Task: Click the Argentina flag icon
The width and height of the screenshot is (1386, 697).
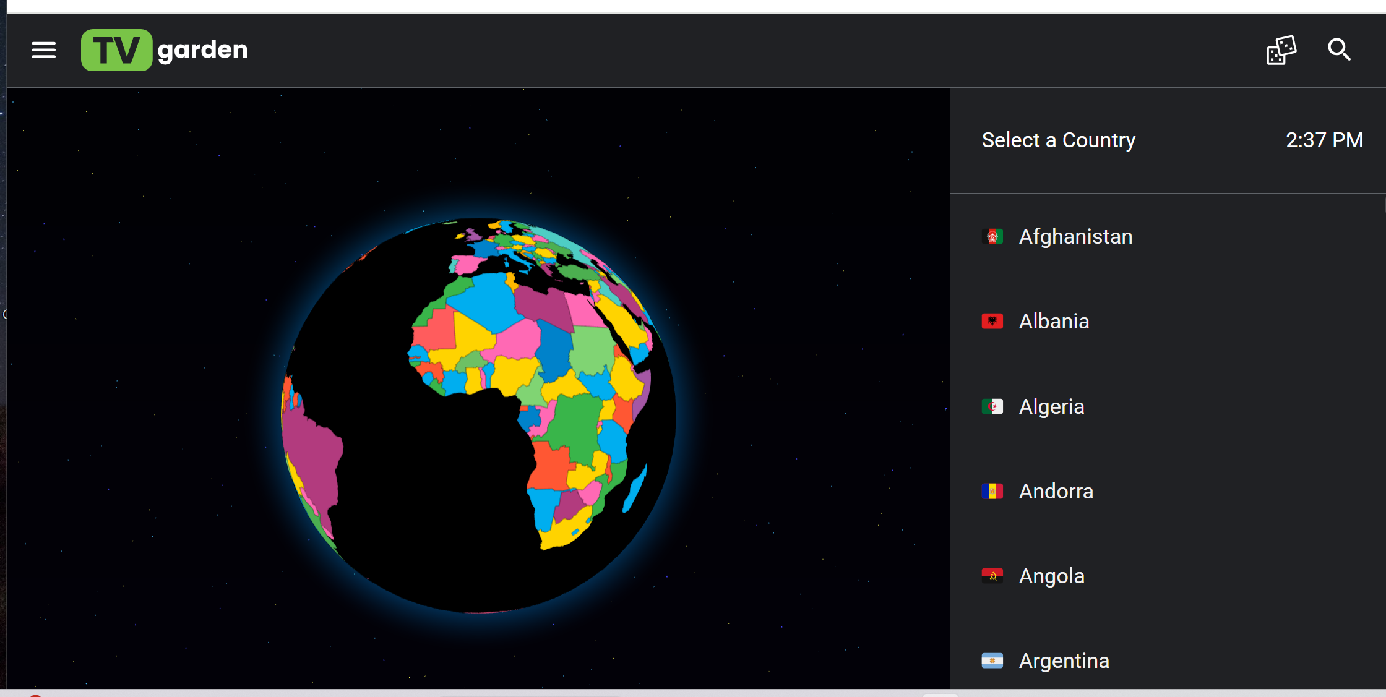Action: point(992,661)
